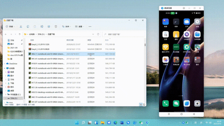Screen dimensions: 224x126
Task: Open the 排序 (Sort) dropdown menu
Action: pos(66,27)
